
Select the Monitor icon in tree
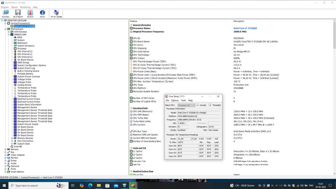click(8, 158)
